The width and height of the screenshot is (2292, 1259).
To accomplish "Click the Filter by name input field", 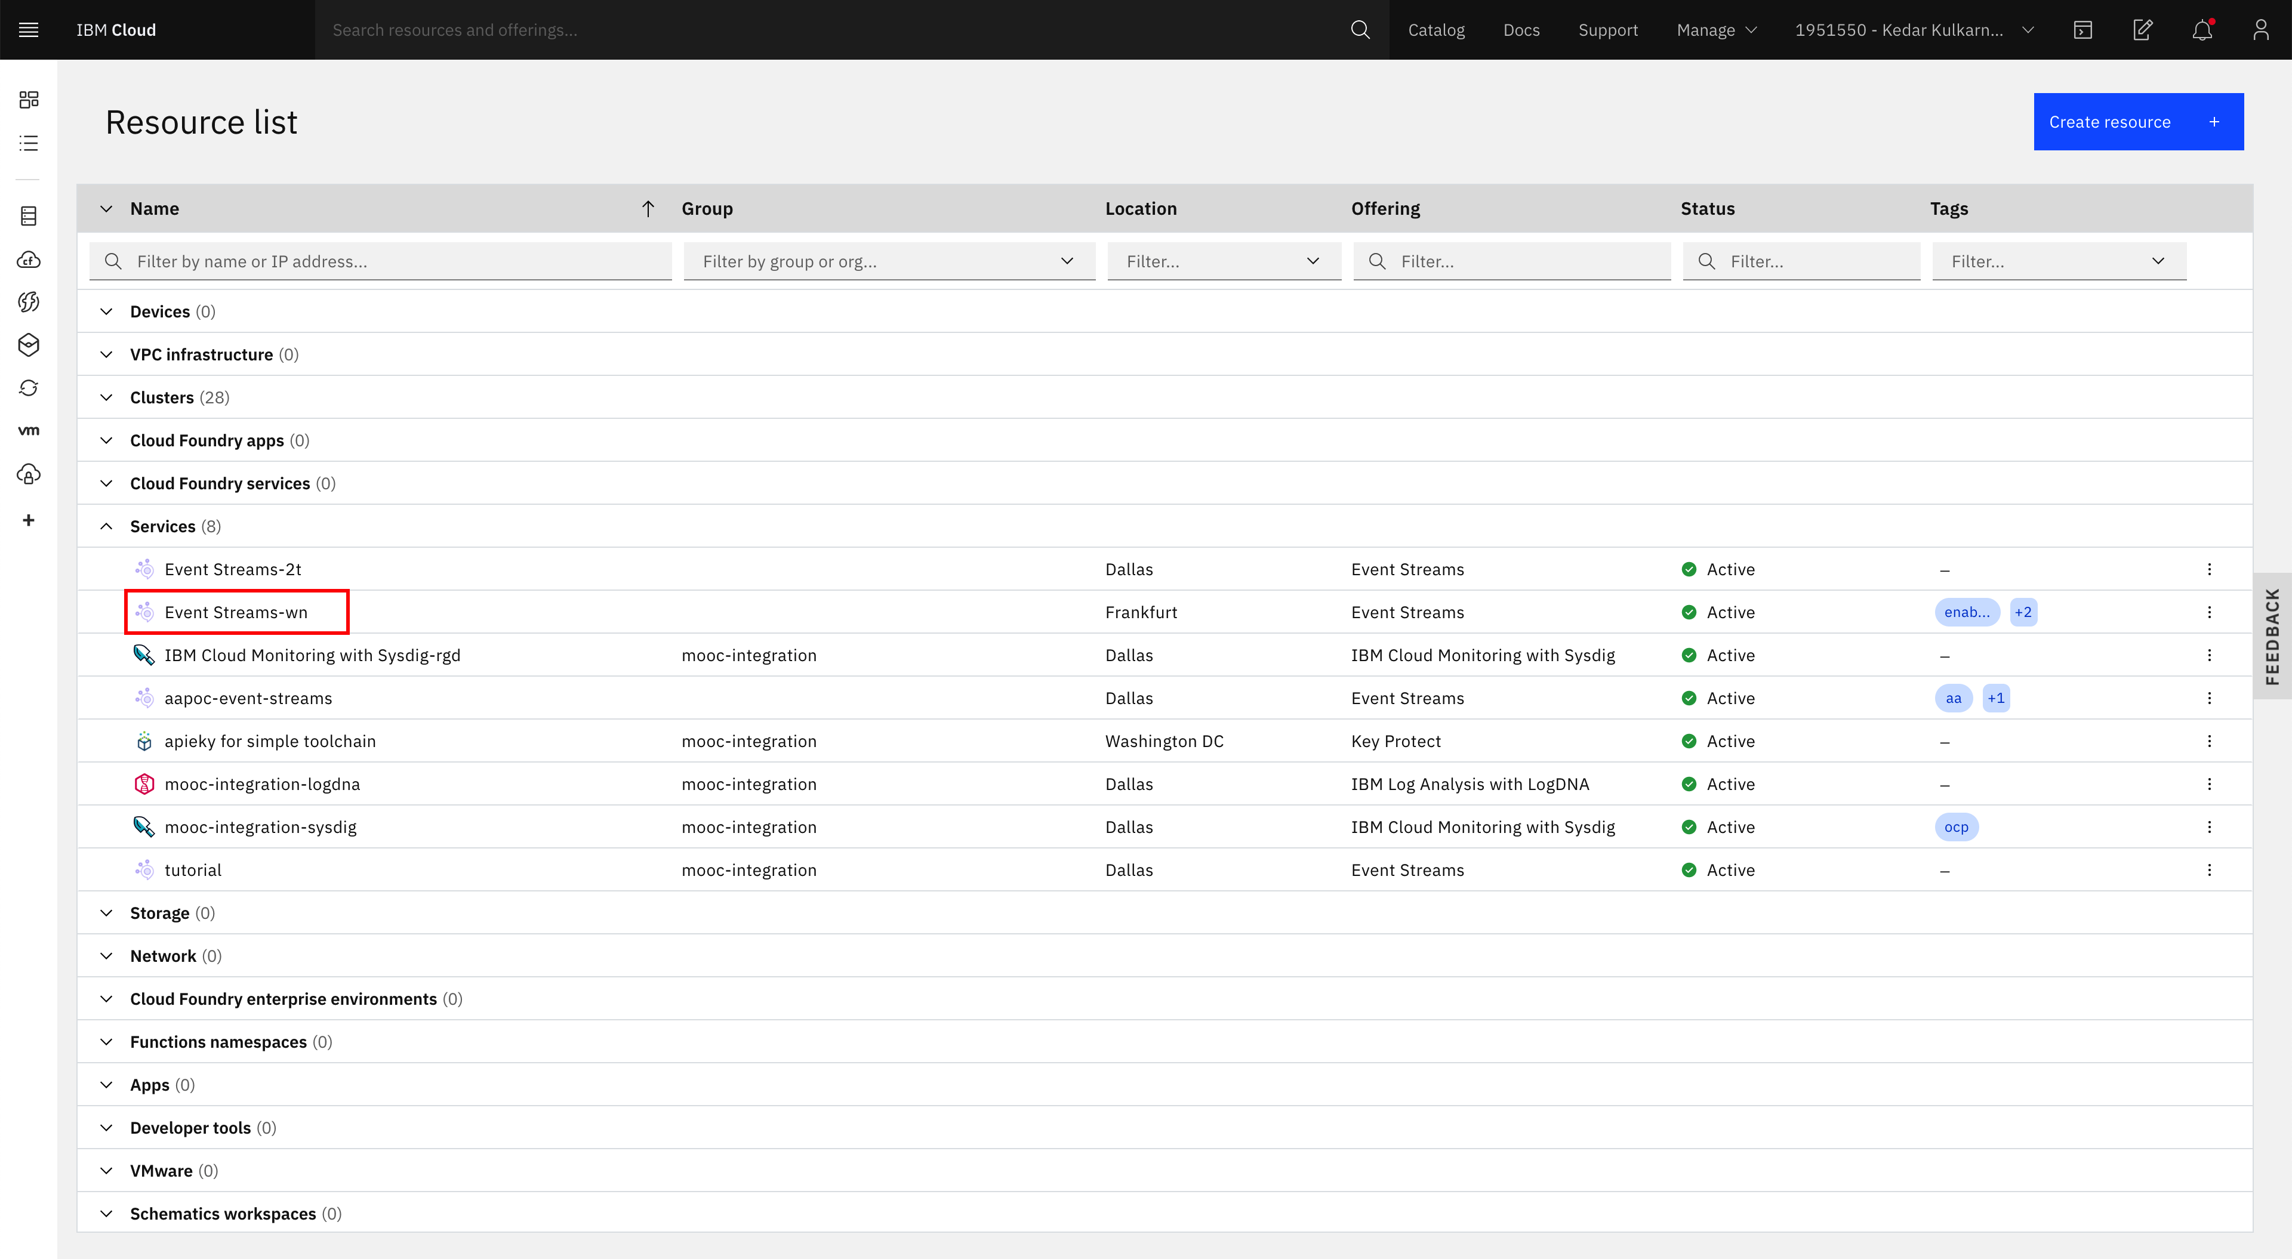I will [x=392, y=261].
